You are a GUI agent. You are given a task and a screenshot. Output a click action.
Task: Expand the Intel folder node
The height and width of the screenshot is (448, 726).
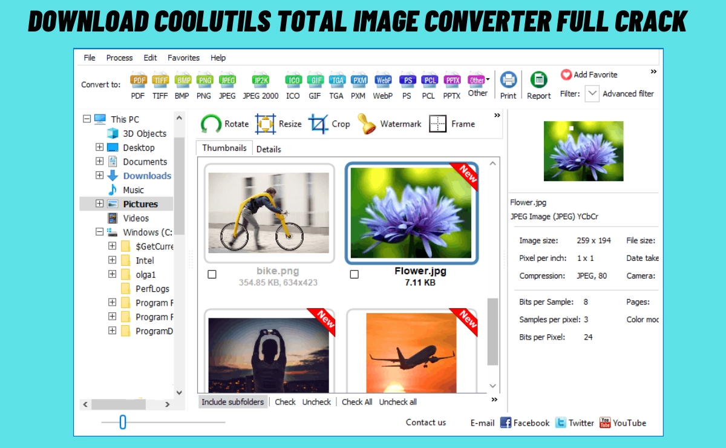tap(112, 260)
